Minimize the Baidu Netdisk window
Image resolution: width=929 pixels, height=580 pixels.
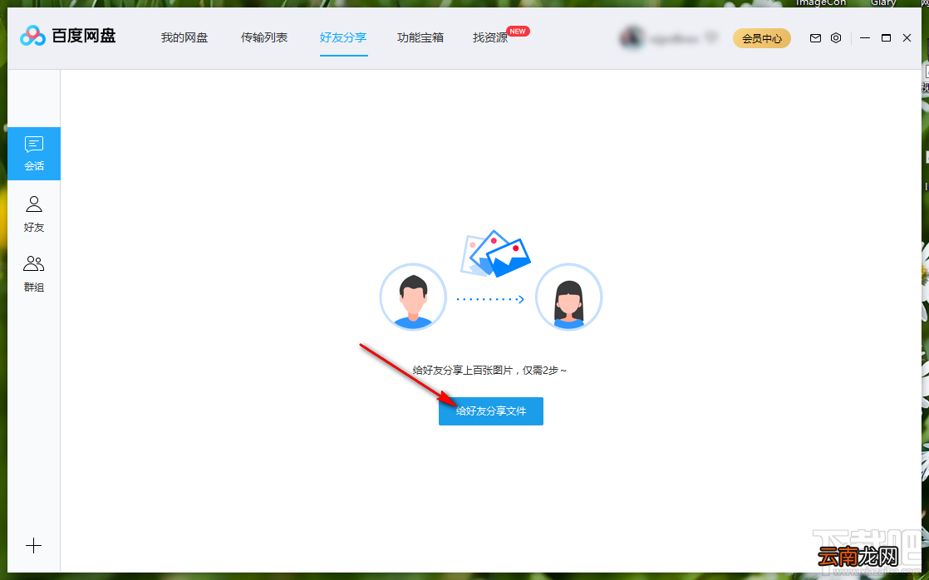pos(865,38)
